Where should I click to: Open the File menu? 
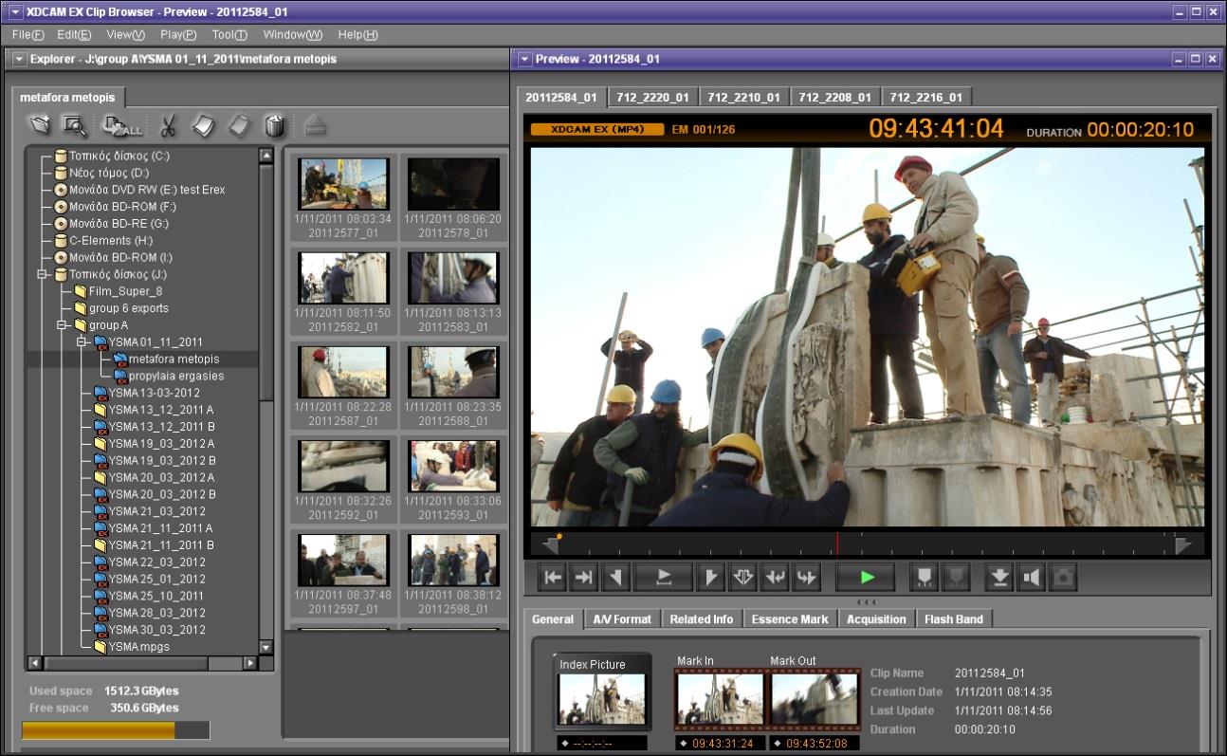coord(27,34)
